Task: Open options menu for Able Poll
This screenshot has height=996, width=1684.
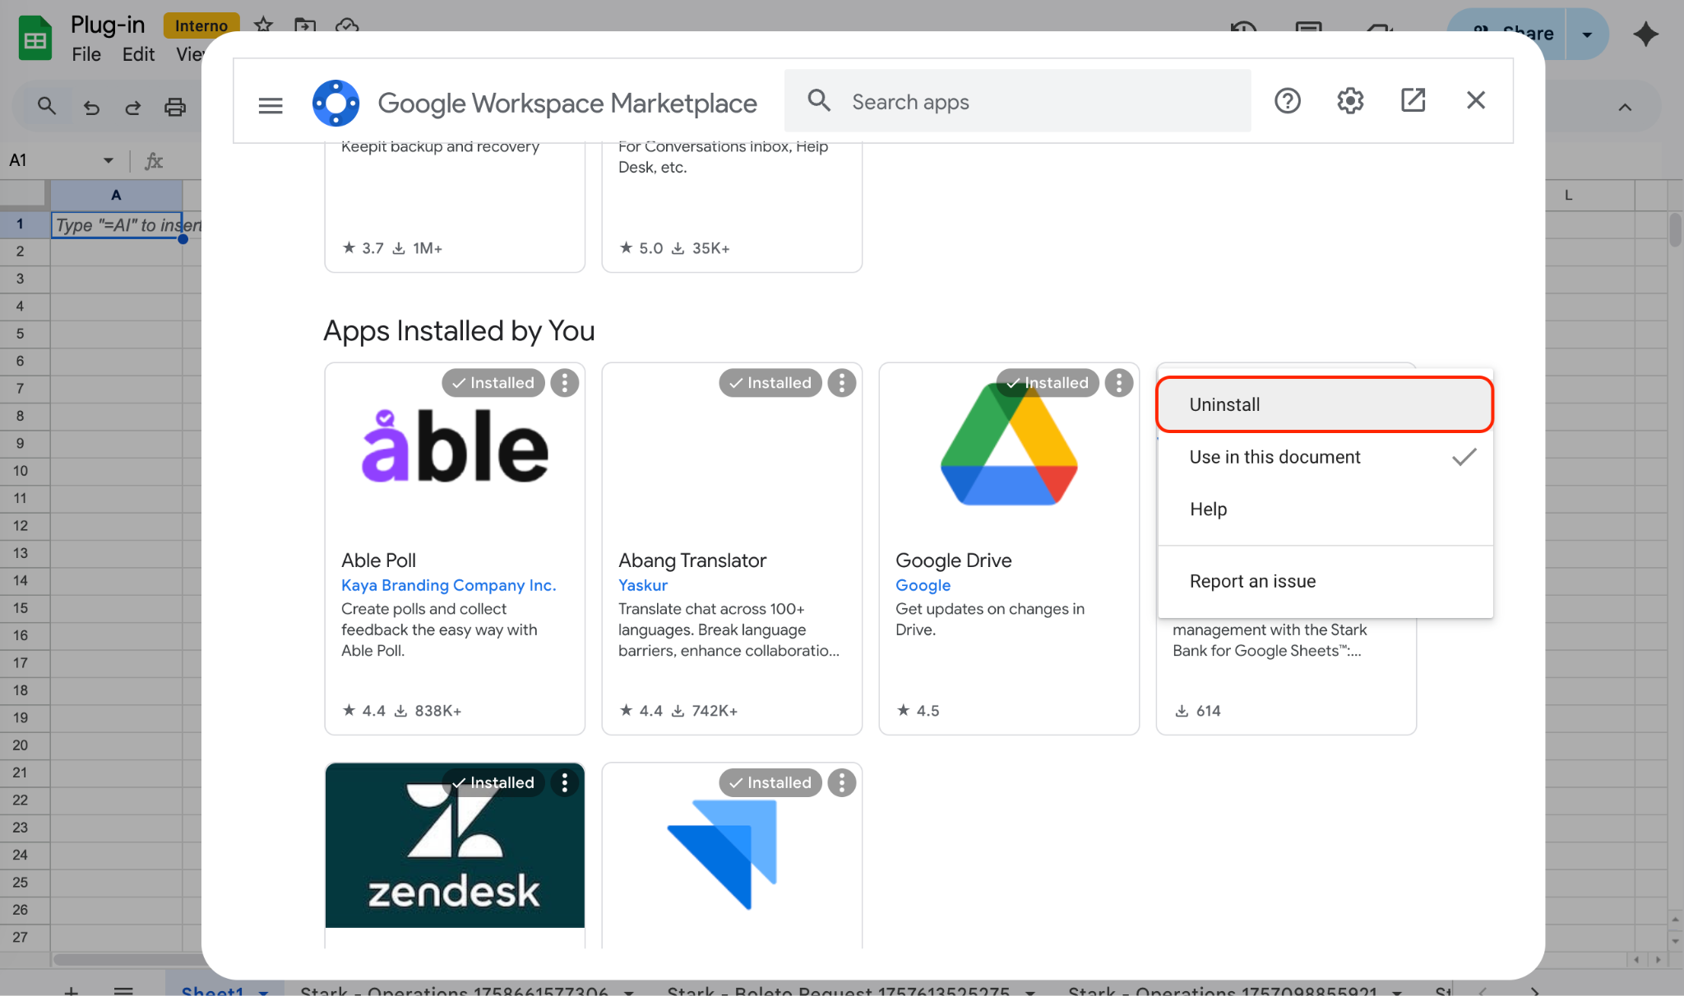Action: [564, 383]
